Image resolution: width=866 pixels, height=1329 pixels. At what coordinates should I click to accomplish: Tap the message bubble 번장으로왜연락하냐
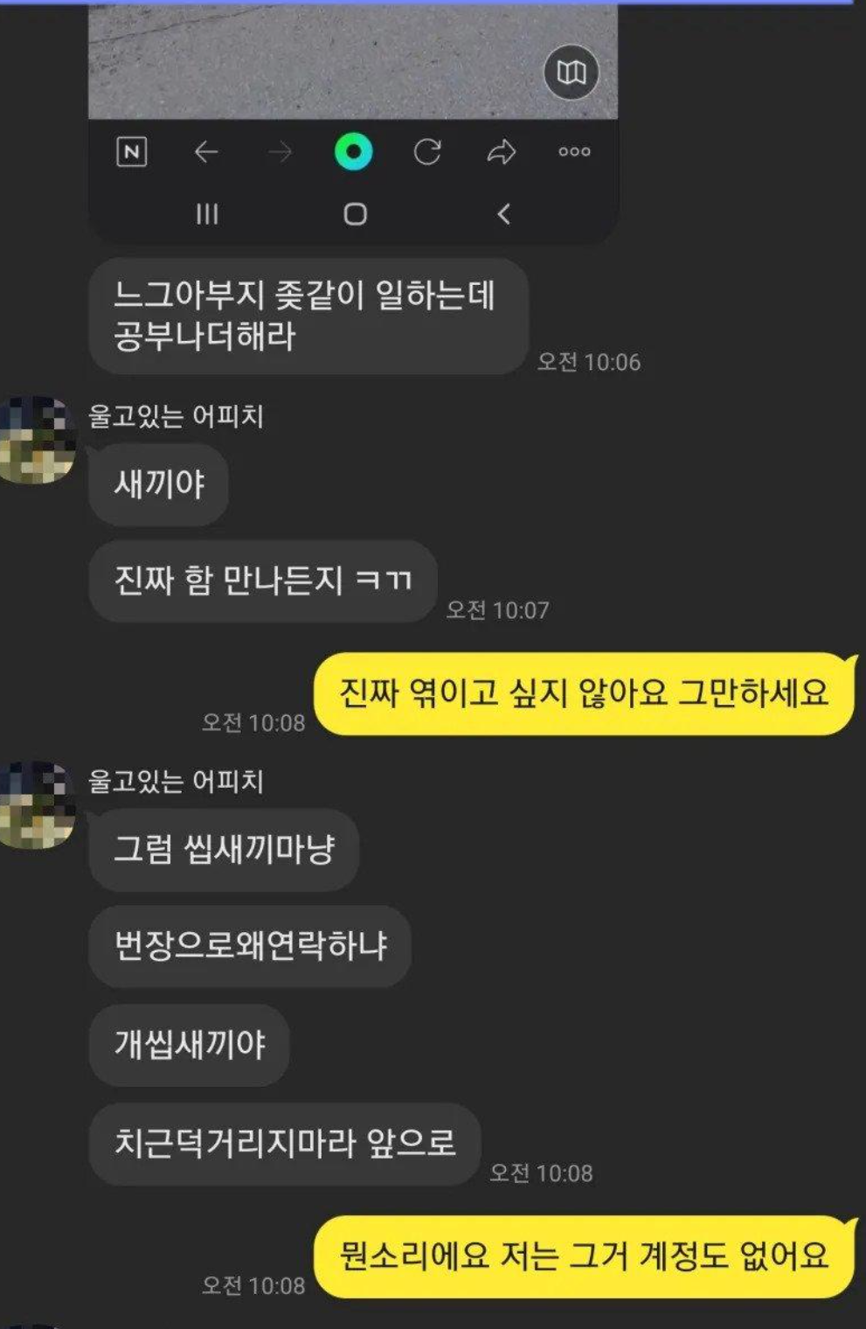(250, 946)
